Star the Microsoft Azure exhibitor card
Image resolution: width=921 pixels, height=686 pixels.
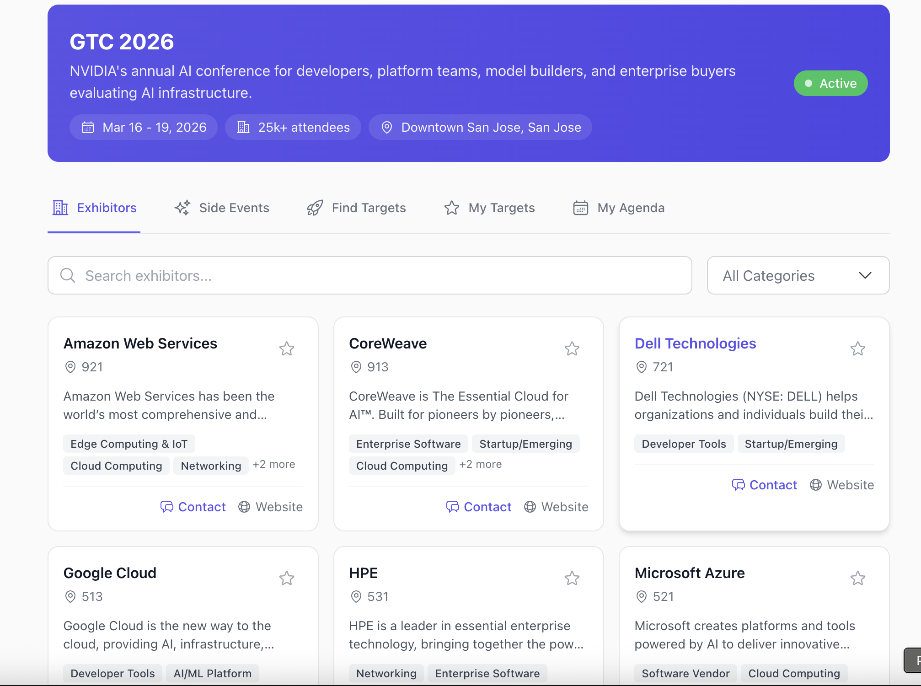click(x=857, y=579)
